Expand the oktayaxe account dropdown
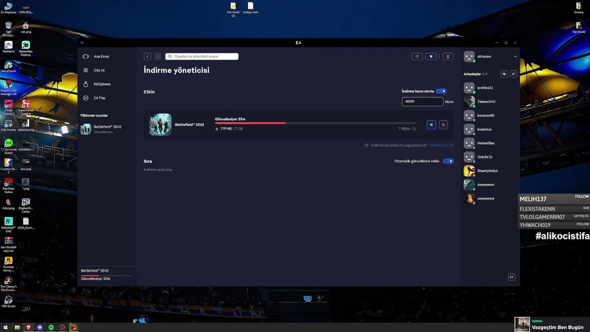 pos(515,56)
